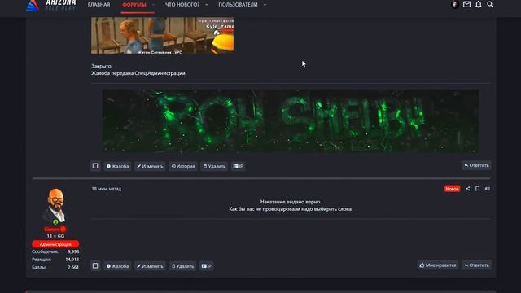Reply to the Roy Shelby post via Ответить
The width and height of the screenshot is (521, 293).
(476, 165)
